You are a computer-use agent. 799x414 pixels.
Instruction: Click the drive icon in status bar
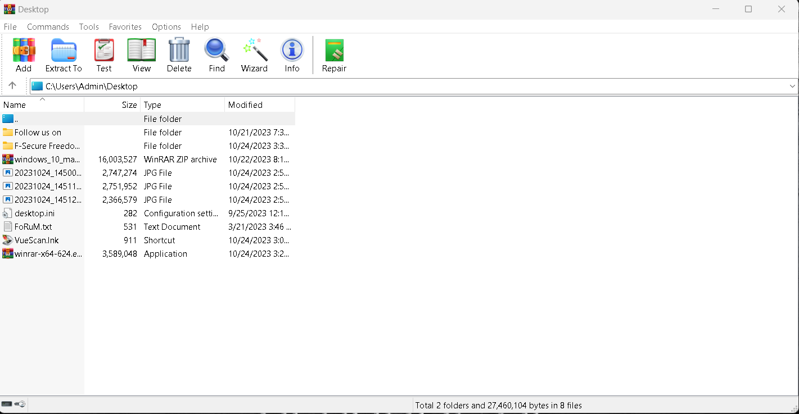tap(7, 404)
